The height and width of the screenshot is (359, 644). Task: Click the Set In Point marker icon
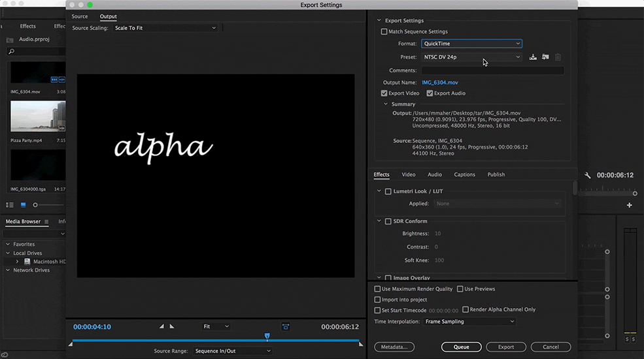[x=161, y=326]
